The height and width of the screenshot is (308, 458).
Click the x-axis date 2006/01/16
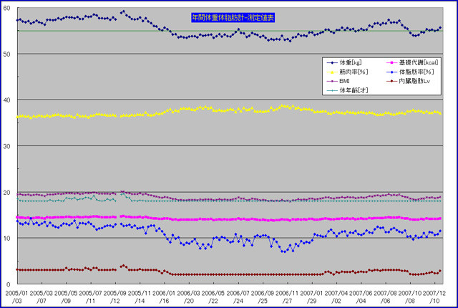pyautogui.click(x=164, y=297)
